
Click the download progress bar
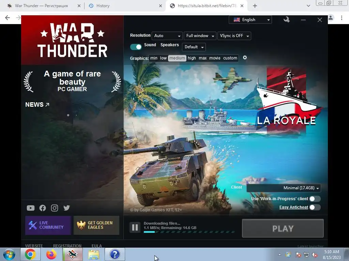(x=189, y=232)
